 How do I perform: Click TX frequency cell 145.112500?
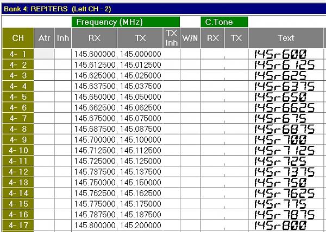(x=140, y=150)
